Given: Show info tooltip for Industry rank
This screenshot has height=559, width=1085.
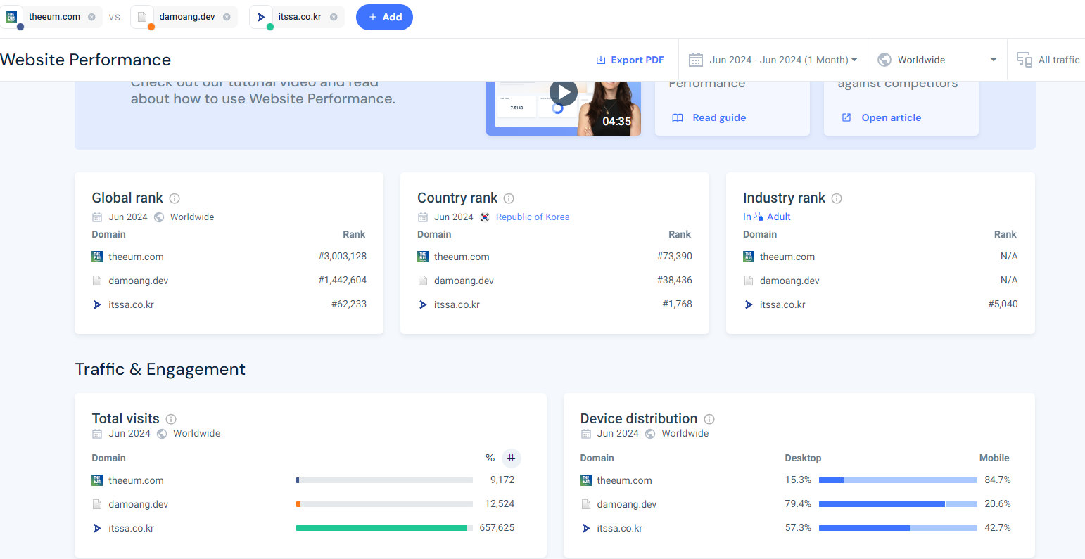Looking at the screenshot, I should [837, 198].
